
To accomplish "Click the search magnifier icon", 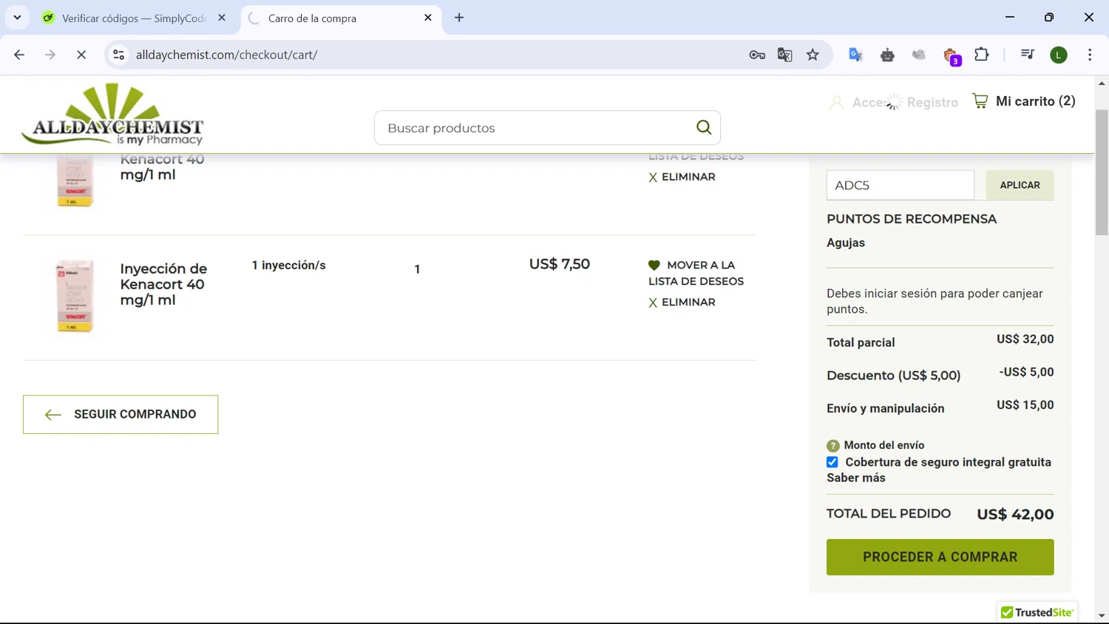I will (704, 128).
